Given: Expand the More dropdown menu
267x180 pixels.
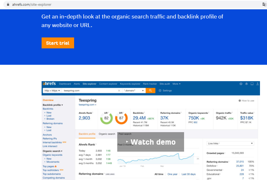Looking at the screenshot, I should (x=177, y=84).
